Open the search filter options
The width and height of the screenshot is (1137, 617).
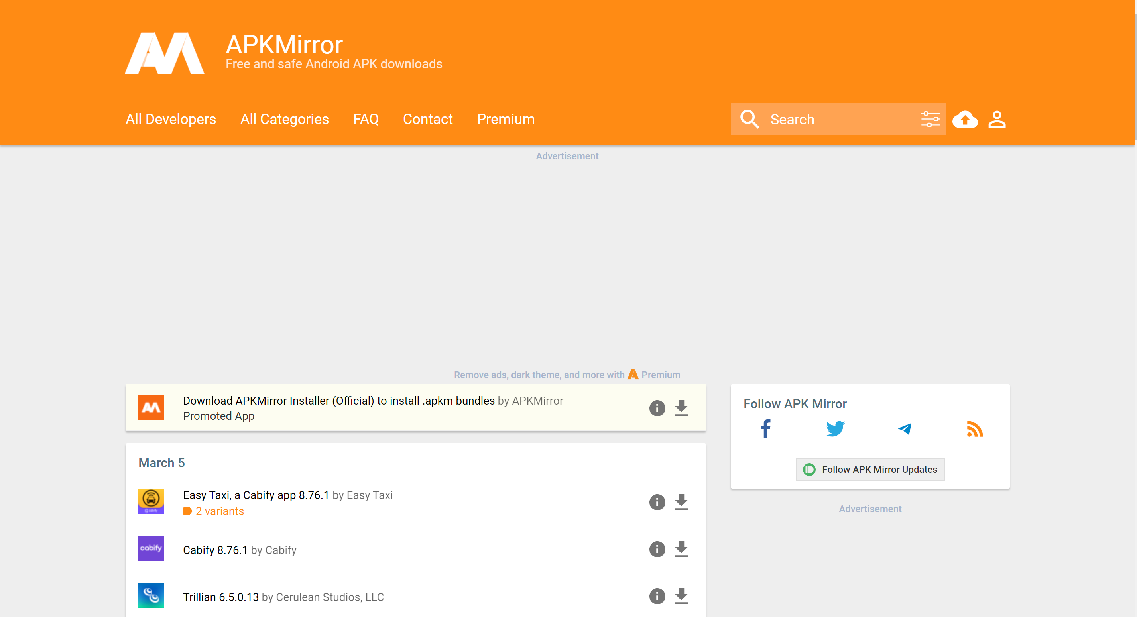[x=930, y=119]
